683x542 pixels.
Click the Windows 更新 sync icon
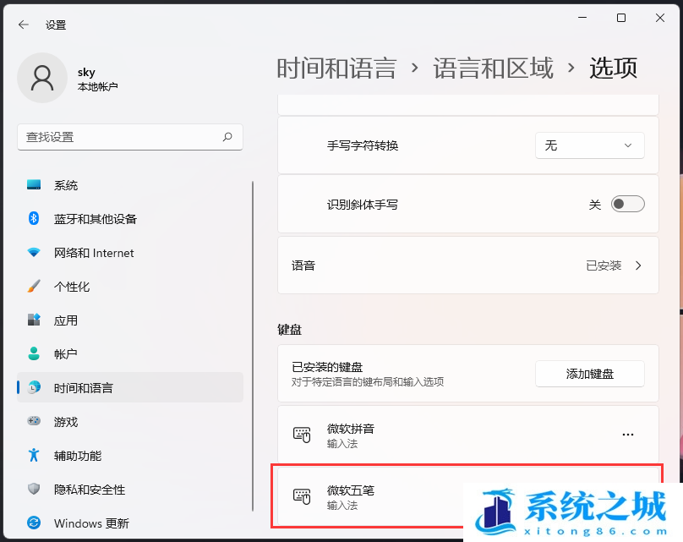(x=34, y=523)
